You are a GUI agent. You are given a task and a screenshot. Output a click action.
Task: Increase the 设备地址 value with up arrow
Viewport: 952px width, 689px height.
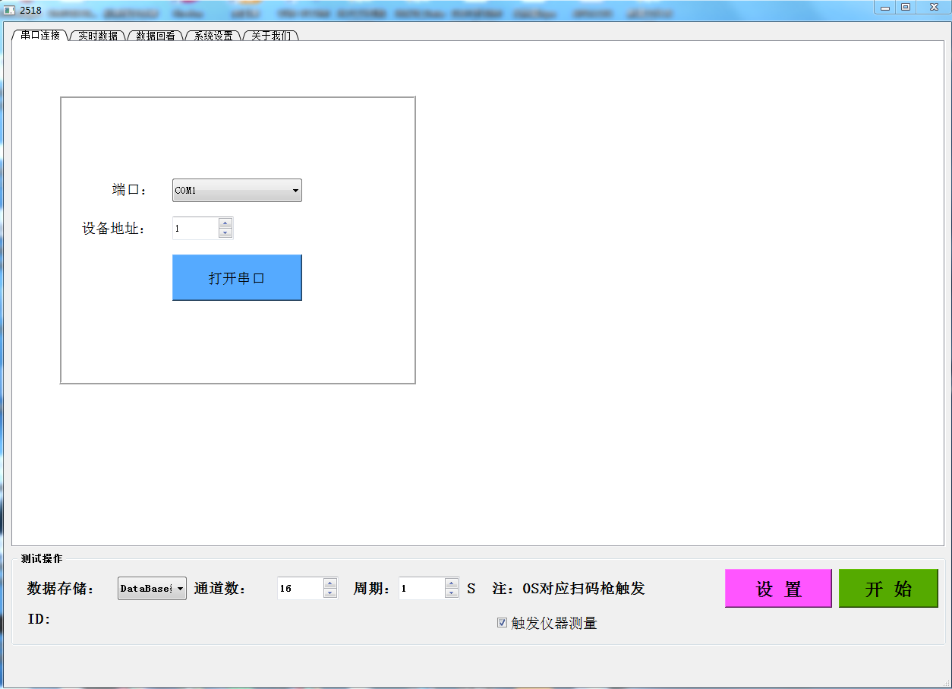pyautogui.click(x=225, y=223)
